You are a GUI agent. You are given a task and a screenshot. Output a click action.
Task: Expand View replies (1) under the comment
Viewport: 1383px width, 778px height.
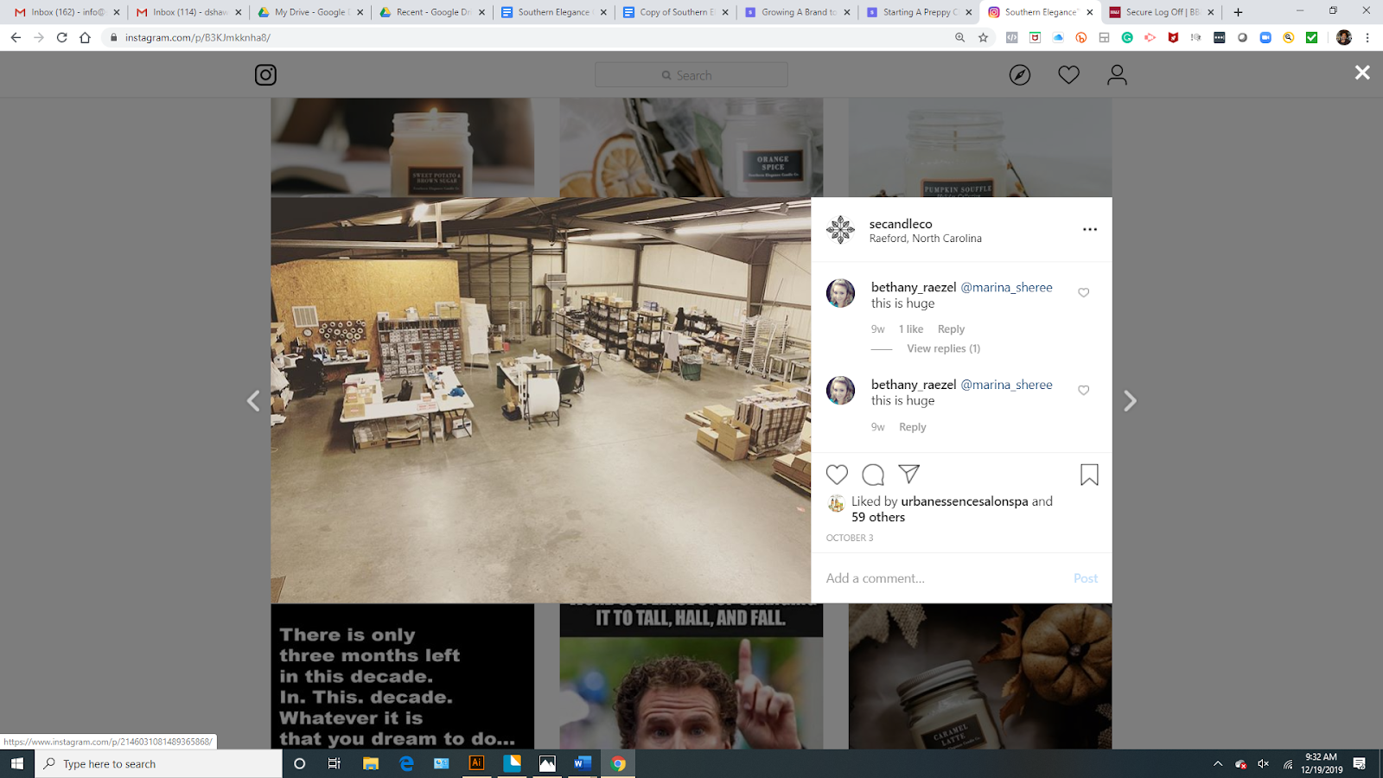(942, 348)
